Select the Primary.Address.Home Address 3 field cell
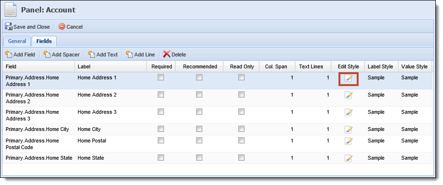443x185 pixels. (x=38, y=115)
